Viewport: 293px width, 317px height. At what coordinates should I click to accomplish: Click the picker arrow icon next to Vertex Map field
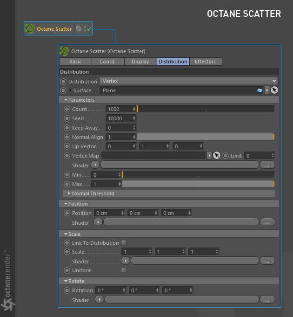[217, 155]
